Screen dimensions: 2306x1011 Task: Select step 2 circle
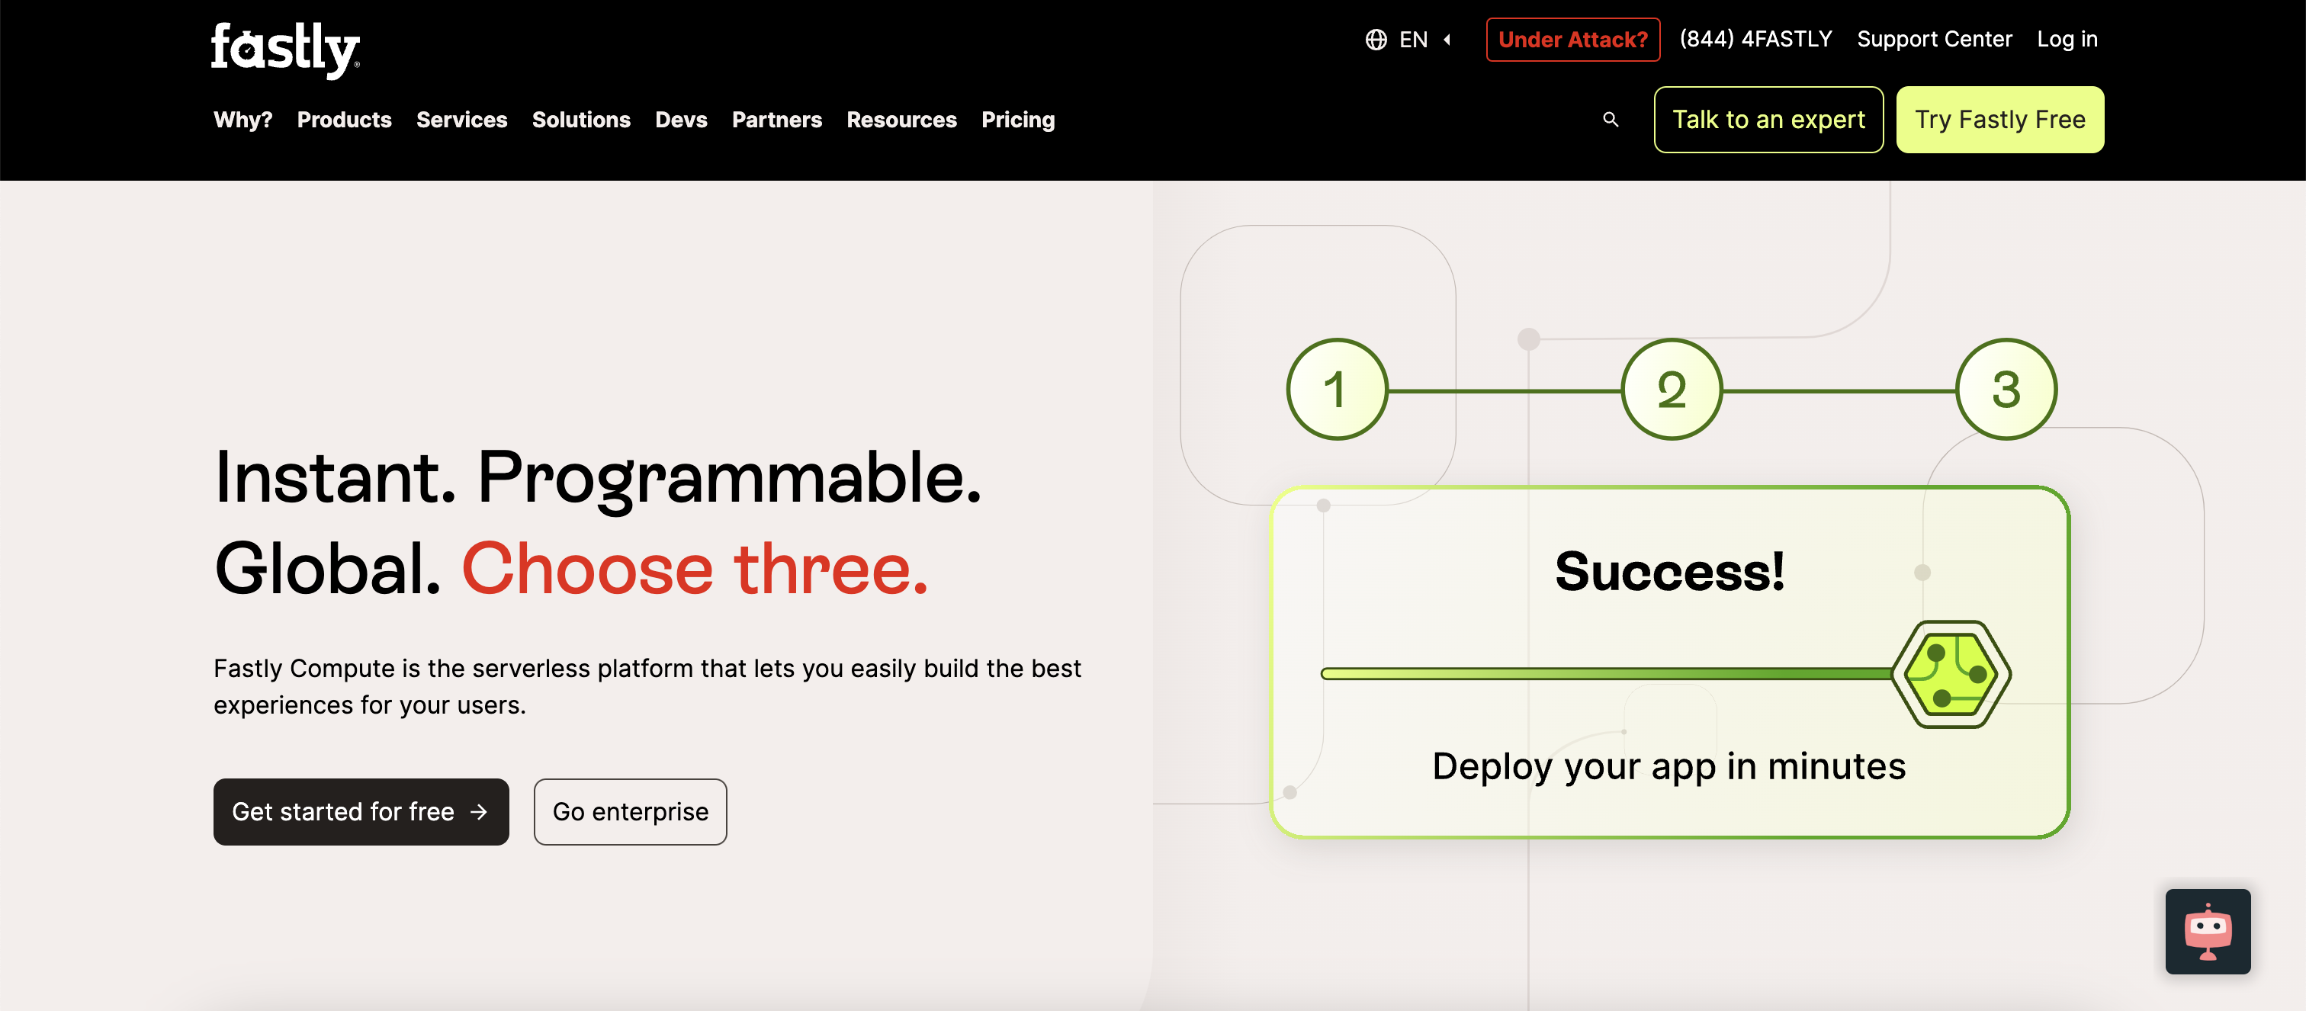(1672, 389)
